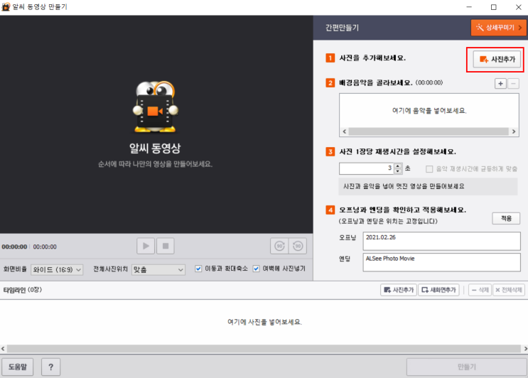This screenshot has height=378, width=528.
Task: Click the timeline horizontal scrollbar track
Action: click(264, 349)
